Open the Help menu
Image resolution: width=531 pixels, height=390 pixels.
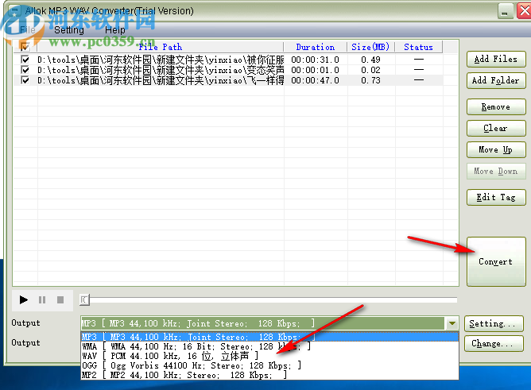coord(114,29)
